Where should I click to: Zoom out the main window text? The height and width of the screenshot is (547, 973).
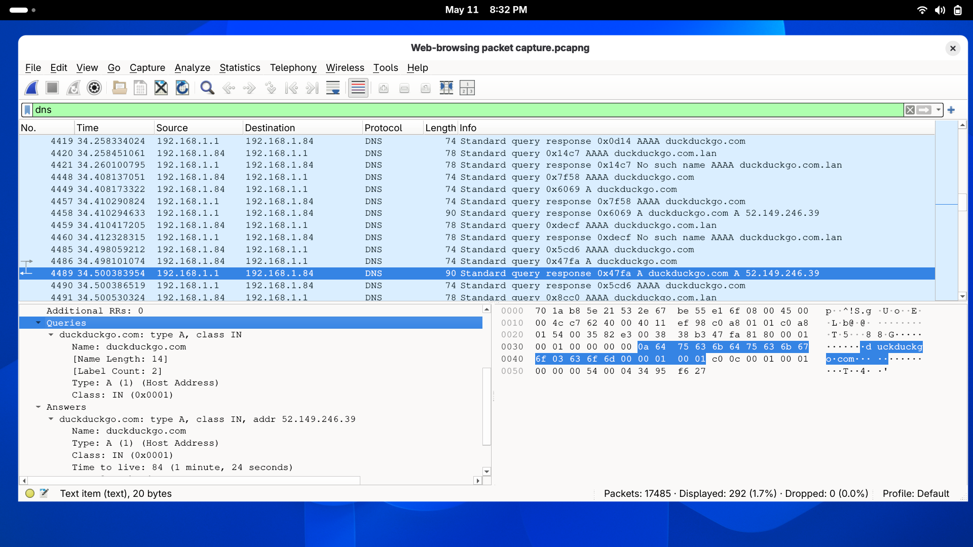(404, 88)
